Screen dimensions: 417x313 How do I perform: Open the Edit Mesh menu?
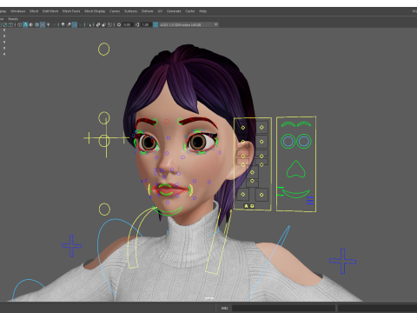click(x=50, y=11)
